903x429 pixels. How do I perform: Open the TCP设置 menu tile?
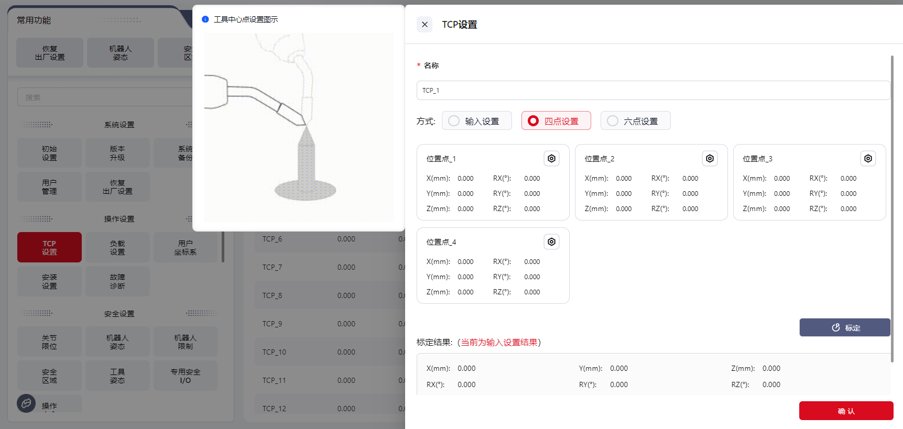tap(49, 247)
